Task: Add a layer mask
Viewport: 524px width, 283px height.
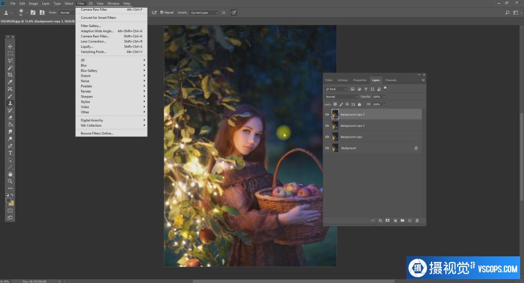Action: tap(387, 221)
